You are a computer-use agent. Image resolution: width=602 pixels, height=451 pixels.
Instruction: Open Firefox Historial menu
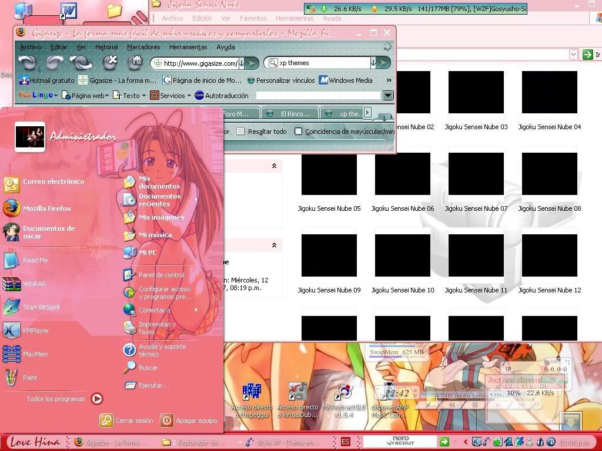point(106,47)
